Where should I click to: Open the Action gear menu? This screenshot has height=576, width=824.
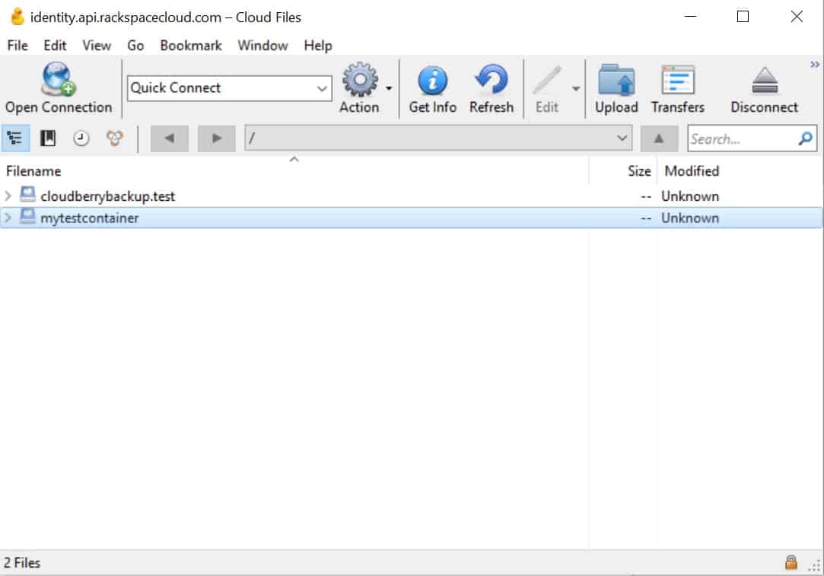pos(359,79)
